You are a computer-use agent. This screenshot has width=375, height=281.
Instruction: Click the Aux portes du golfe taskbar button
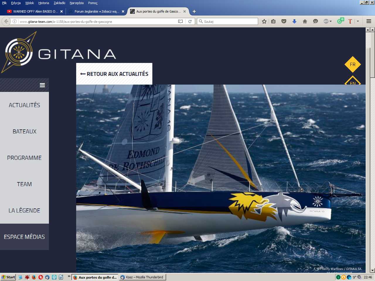95,277
